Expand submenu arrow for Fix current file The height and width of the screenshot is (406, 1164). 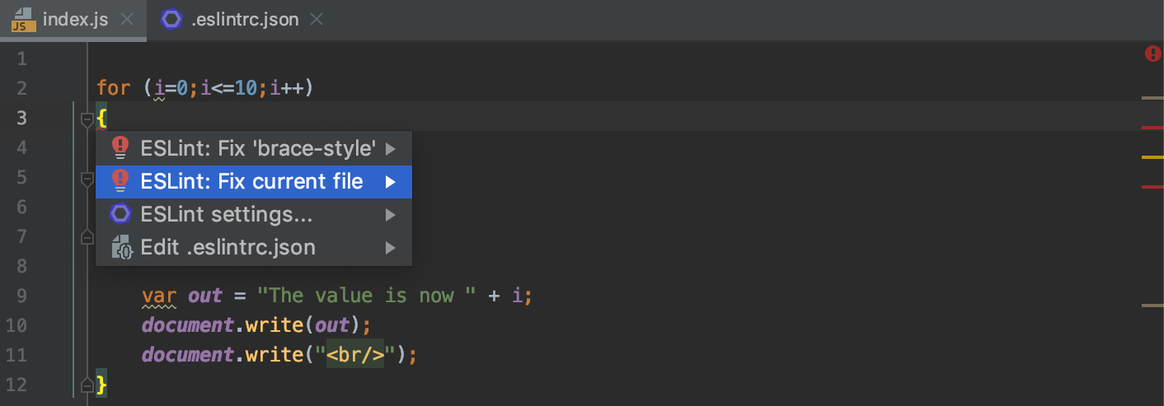coord(391,182)
